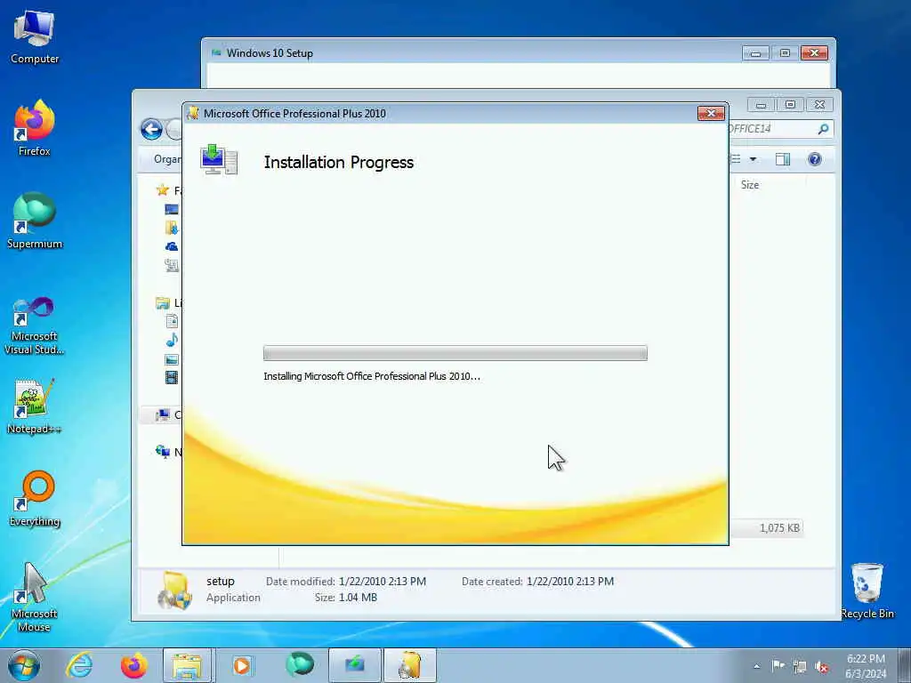
Task: Select the Music library icon in the navigation pane
Action: pos(172,340)
